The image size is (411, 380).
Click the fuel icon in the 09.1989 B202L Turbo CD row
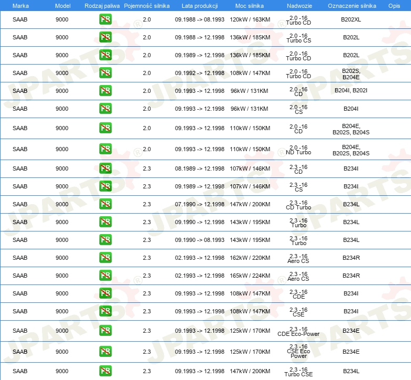(105, 55)
